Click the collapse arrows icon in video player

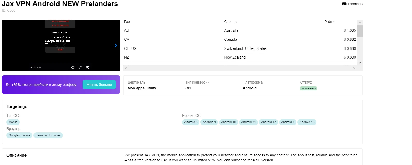tap(80, 67)
